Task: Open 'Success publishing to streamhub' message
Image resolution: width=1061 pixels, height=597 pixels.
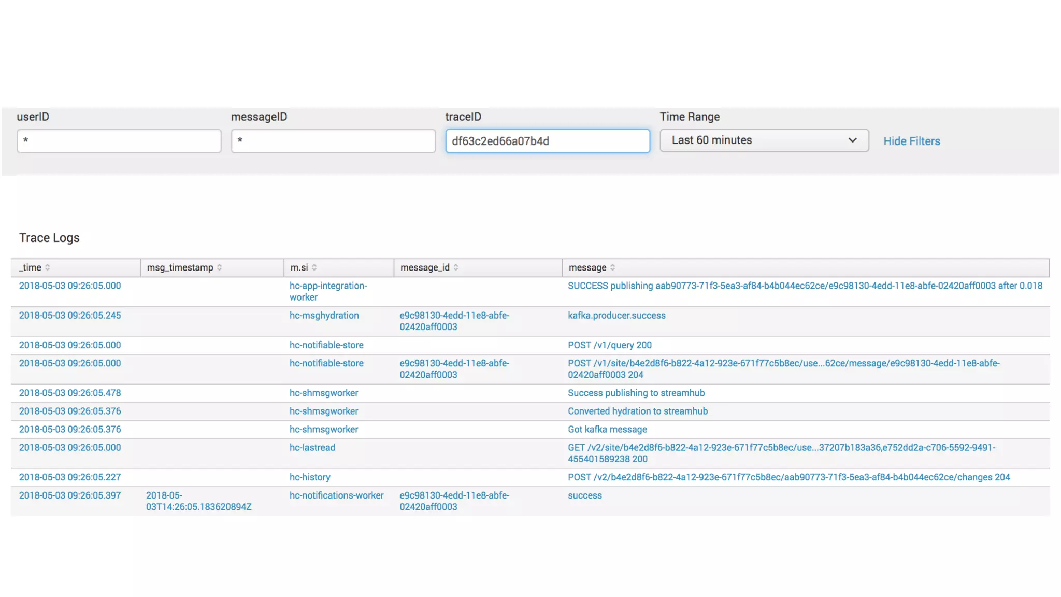Action: pyautogui.click(x=636, y=393)
